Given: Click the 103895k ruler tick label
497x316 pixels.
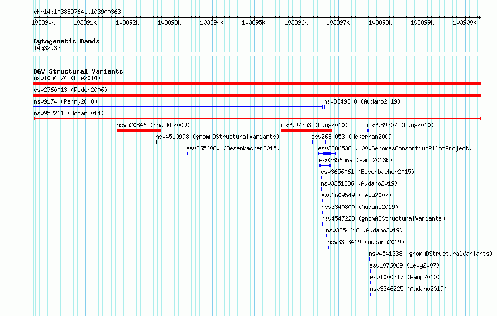Looking at the screenshot, I should tap(254, 22).
